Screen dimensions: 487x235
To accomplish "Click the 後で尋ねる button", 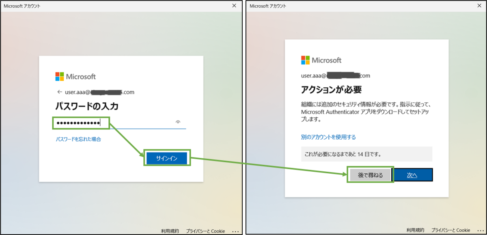I will click(370, 175).
